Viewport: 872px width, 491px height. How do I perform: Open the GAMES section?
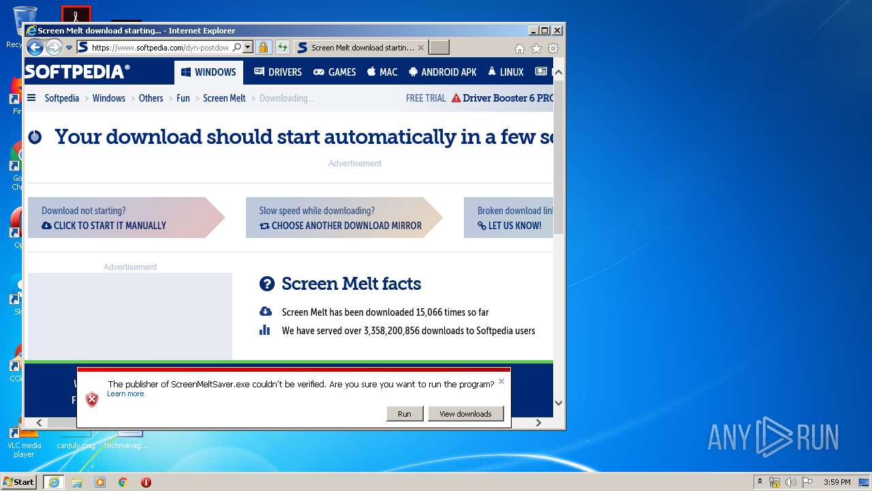334,72
